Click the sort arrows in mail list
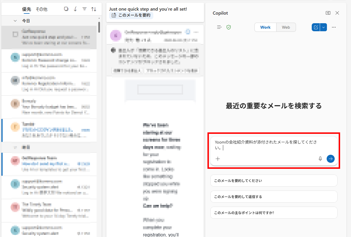 (x=94, y=9)
